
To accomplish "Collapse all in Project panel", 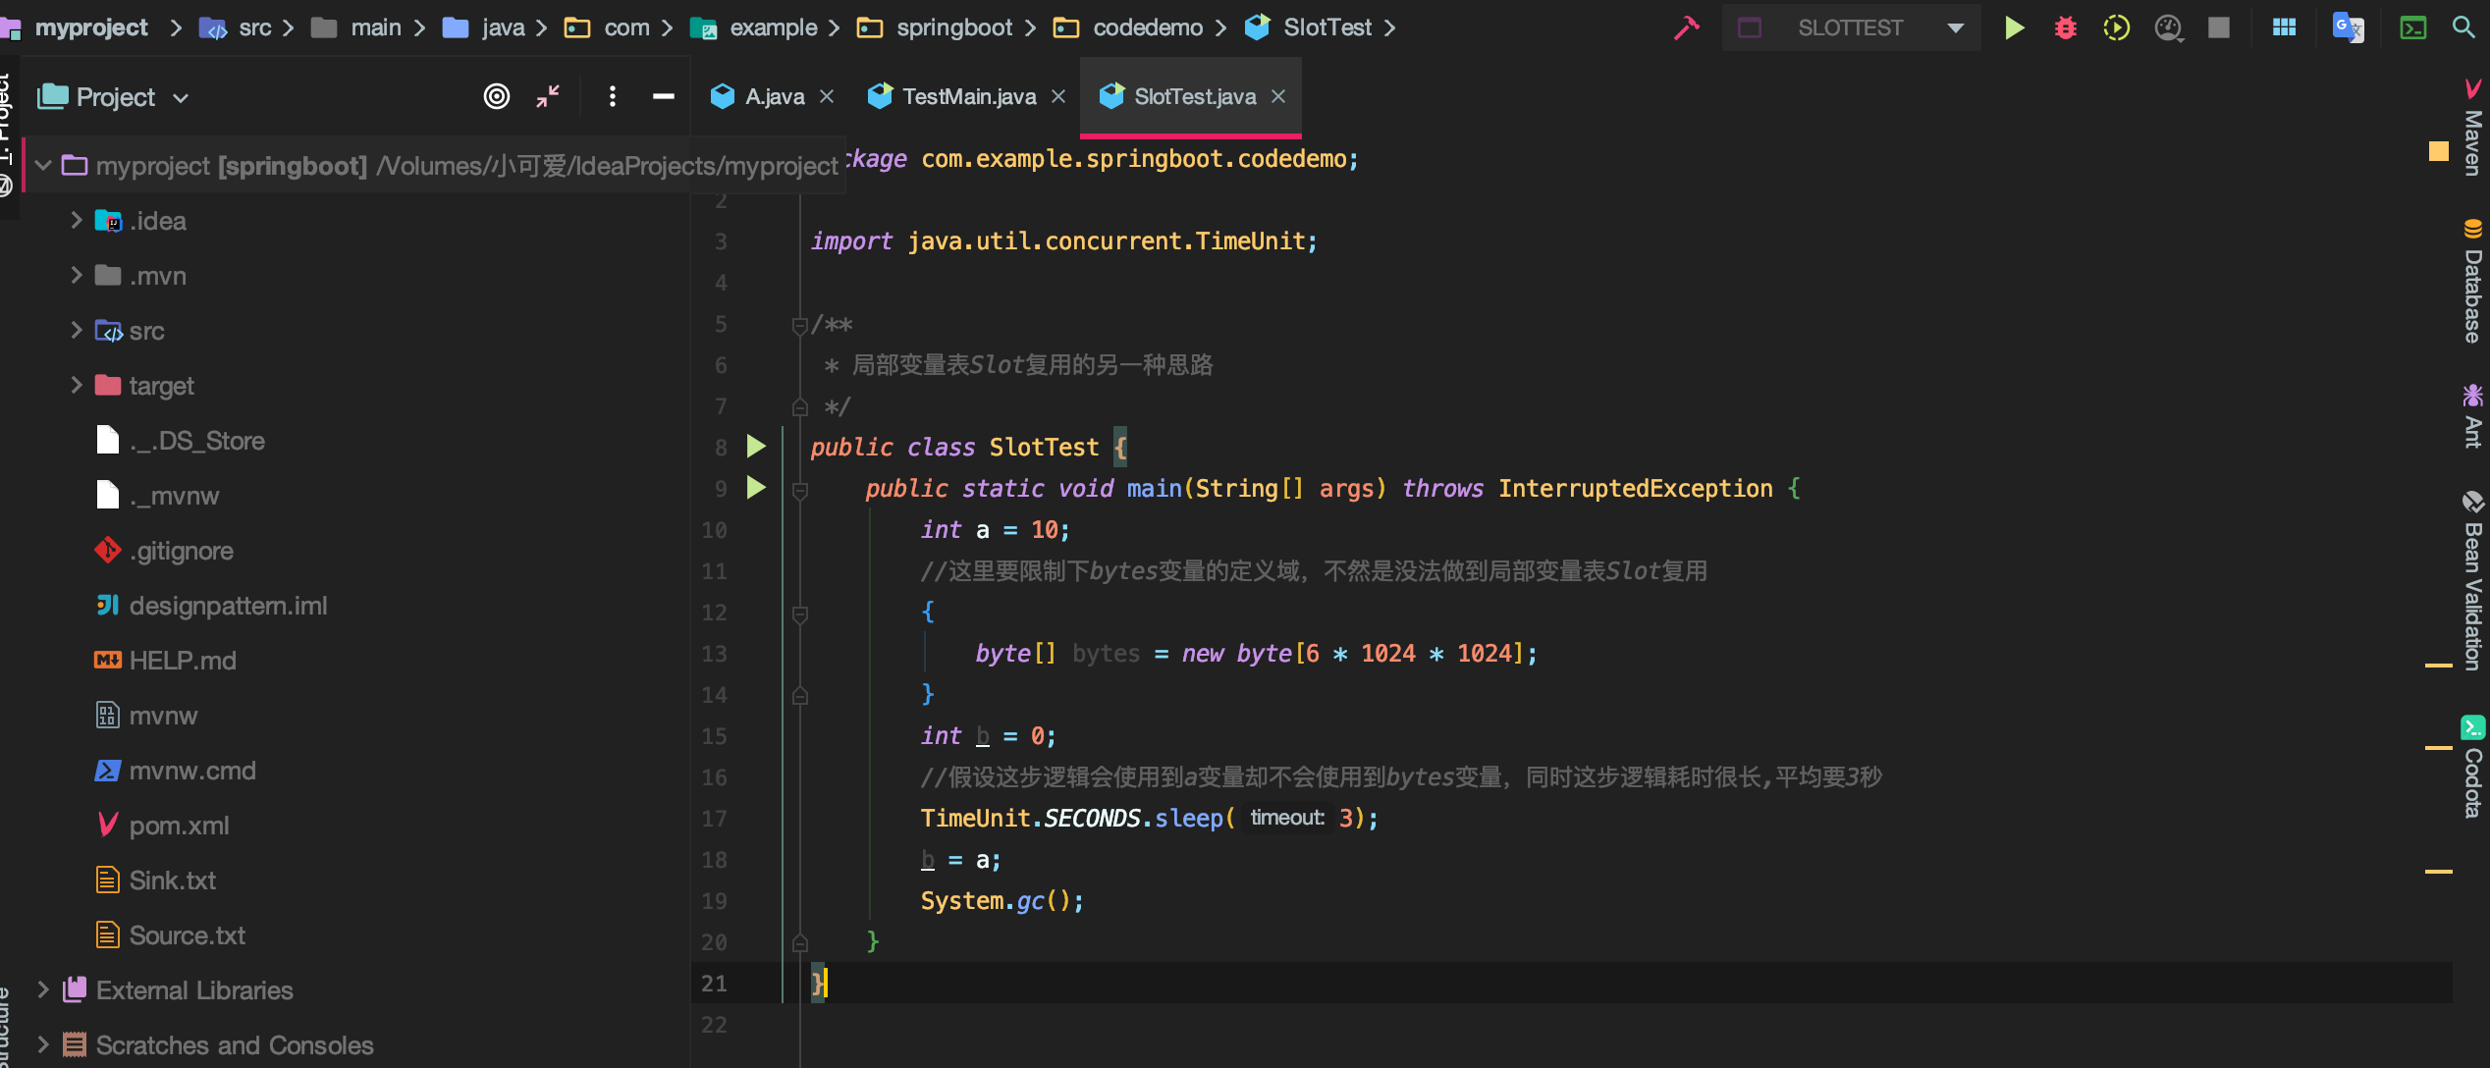I will click(548, 96).
